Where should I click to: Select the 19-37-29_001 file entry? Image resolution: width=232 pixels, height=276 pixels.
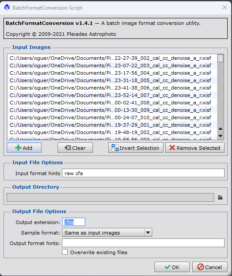(112, 125)
